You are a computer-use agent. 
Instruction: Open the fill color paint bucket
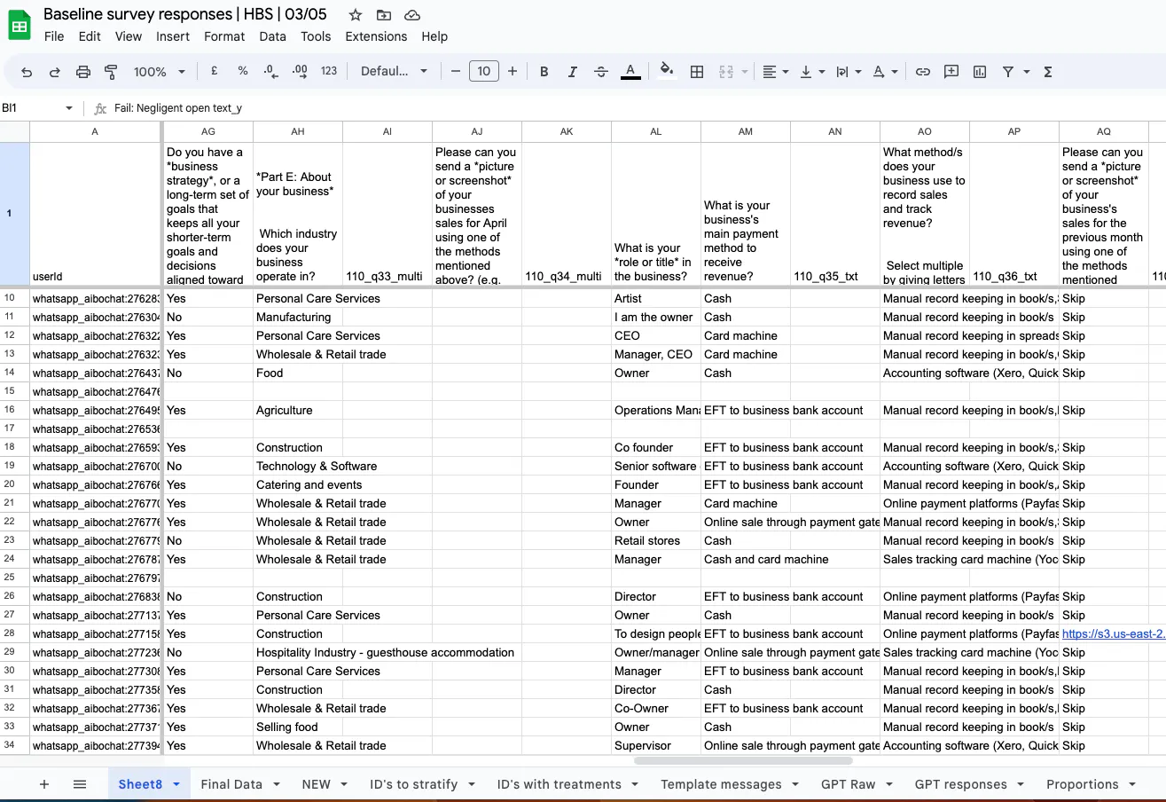(x=667, y=72)
